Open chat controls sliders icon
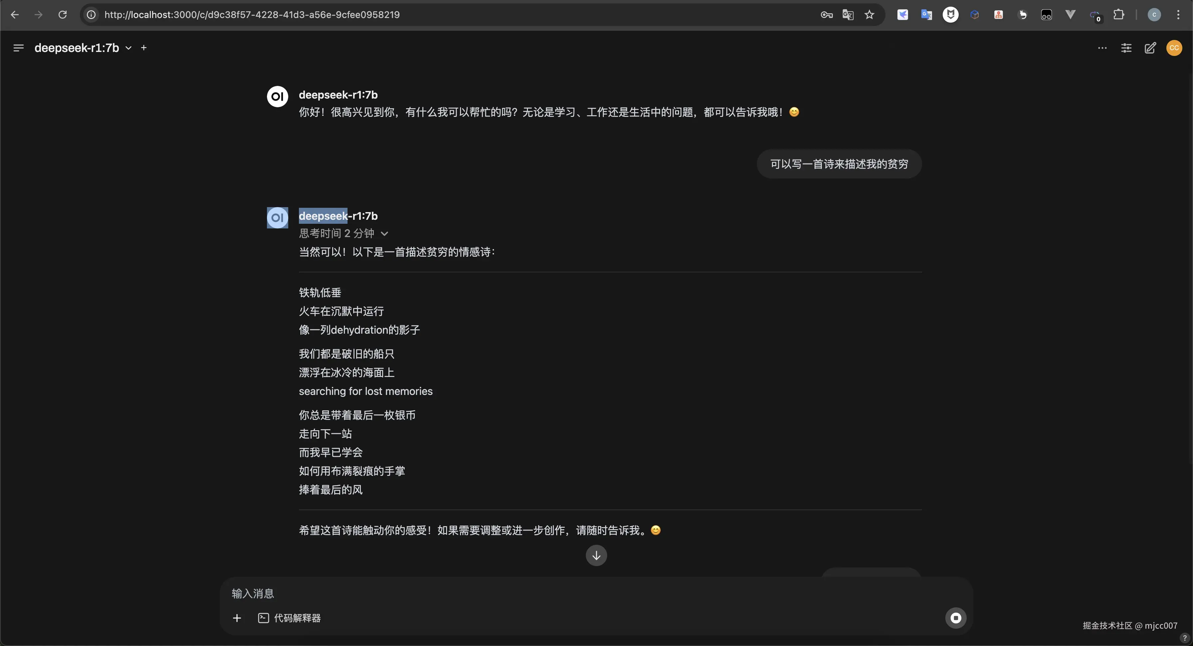Image resolution: width=1193 pixels, height=646 pixels. (x=1126, y=48)
